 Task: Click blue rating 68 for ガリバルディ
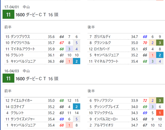(145, 37)
